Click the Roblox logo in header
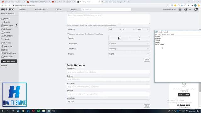Viewport: 201px width, 113px height. 7,10
